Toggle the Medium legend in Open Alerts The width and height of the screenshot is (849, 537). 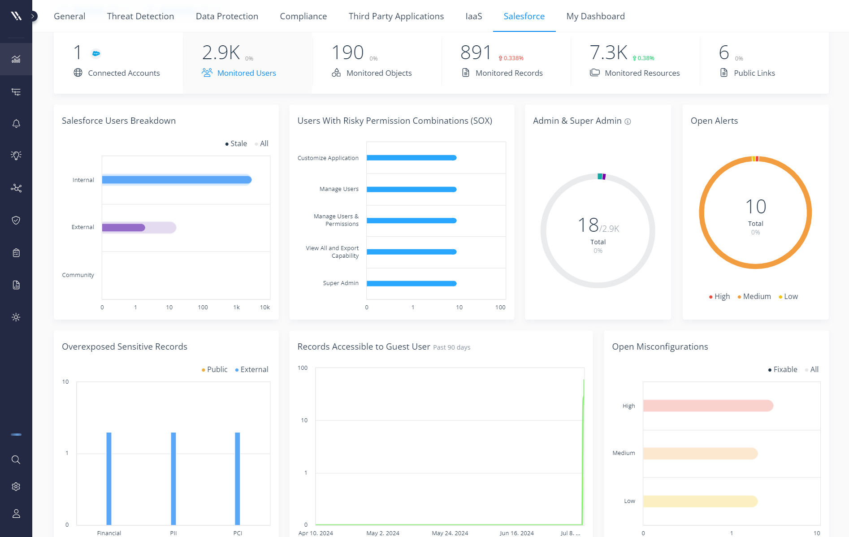[754, 296]
